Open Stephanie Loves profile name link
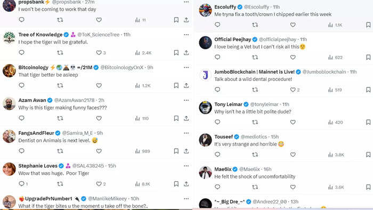Screen dimensions: 373x210 [38, 166]
